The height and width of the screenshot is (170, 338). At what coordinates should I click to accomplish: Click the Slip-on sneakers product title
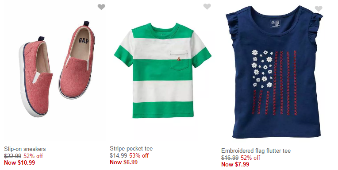pos(25,149)
